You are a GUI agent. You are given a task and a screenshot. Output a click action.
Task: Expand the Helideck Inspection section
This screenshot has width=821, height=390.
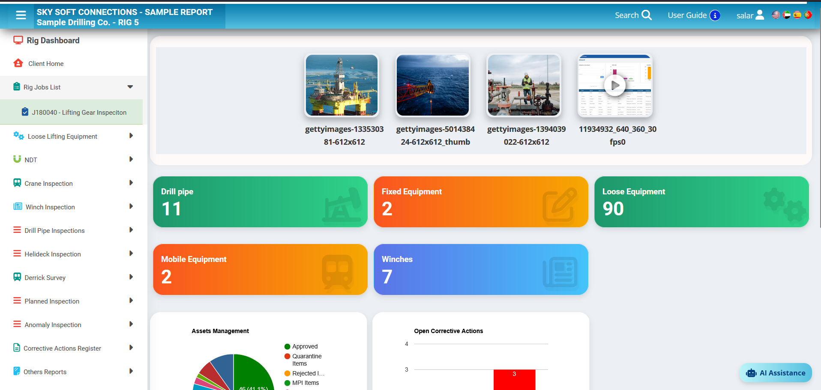(131, 253)
